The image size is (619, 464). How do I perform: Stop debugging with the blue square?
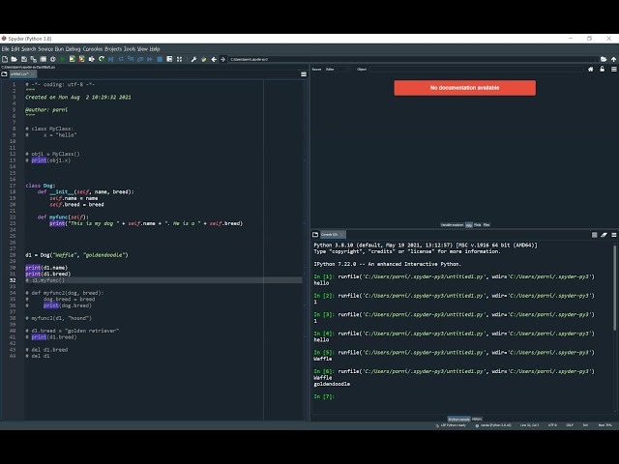[x=160, y=59]
